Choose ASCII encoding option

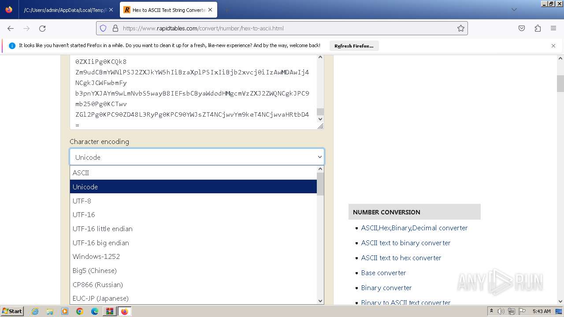tap(193, 173)
